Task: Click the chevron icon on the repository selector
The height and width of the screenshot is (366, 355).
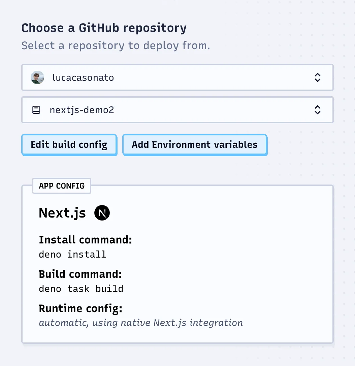Action: click(318, 109)
